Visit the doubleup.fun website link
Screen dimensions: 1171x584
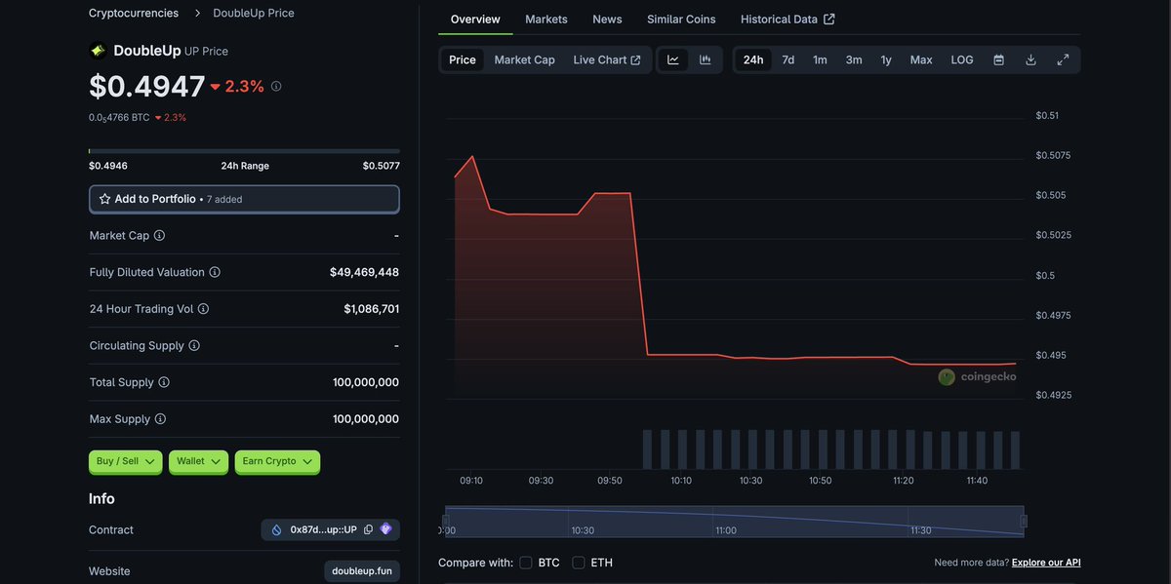[362, 570]
